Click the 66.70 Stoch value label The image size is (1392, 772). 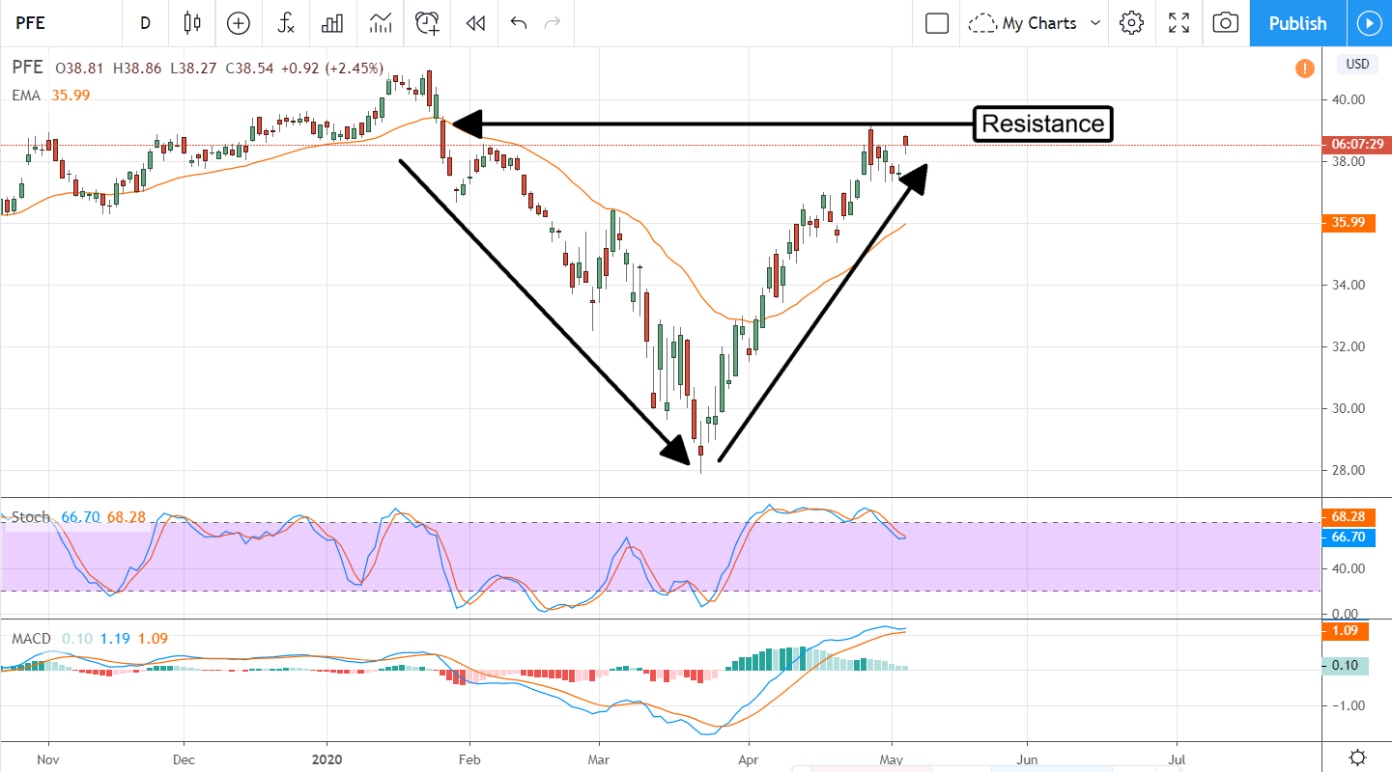click(x=1348, y=537)
